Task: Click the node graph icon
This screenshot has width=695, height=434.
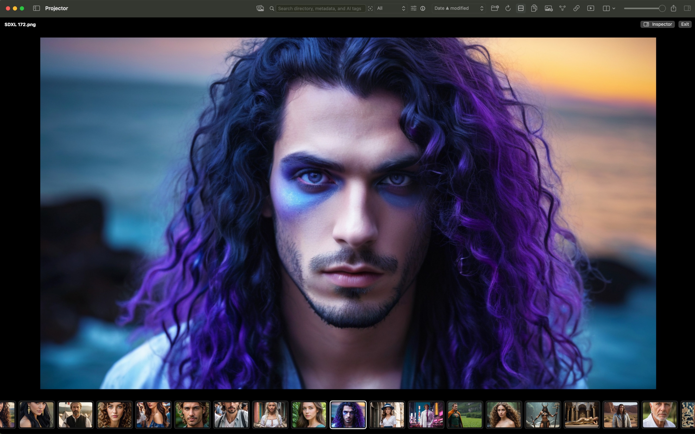Action: (x=562, y=8)
